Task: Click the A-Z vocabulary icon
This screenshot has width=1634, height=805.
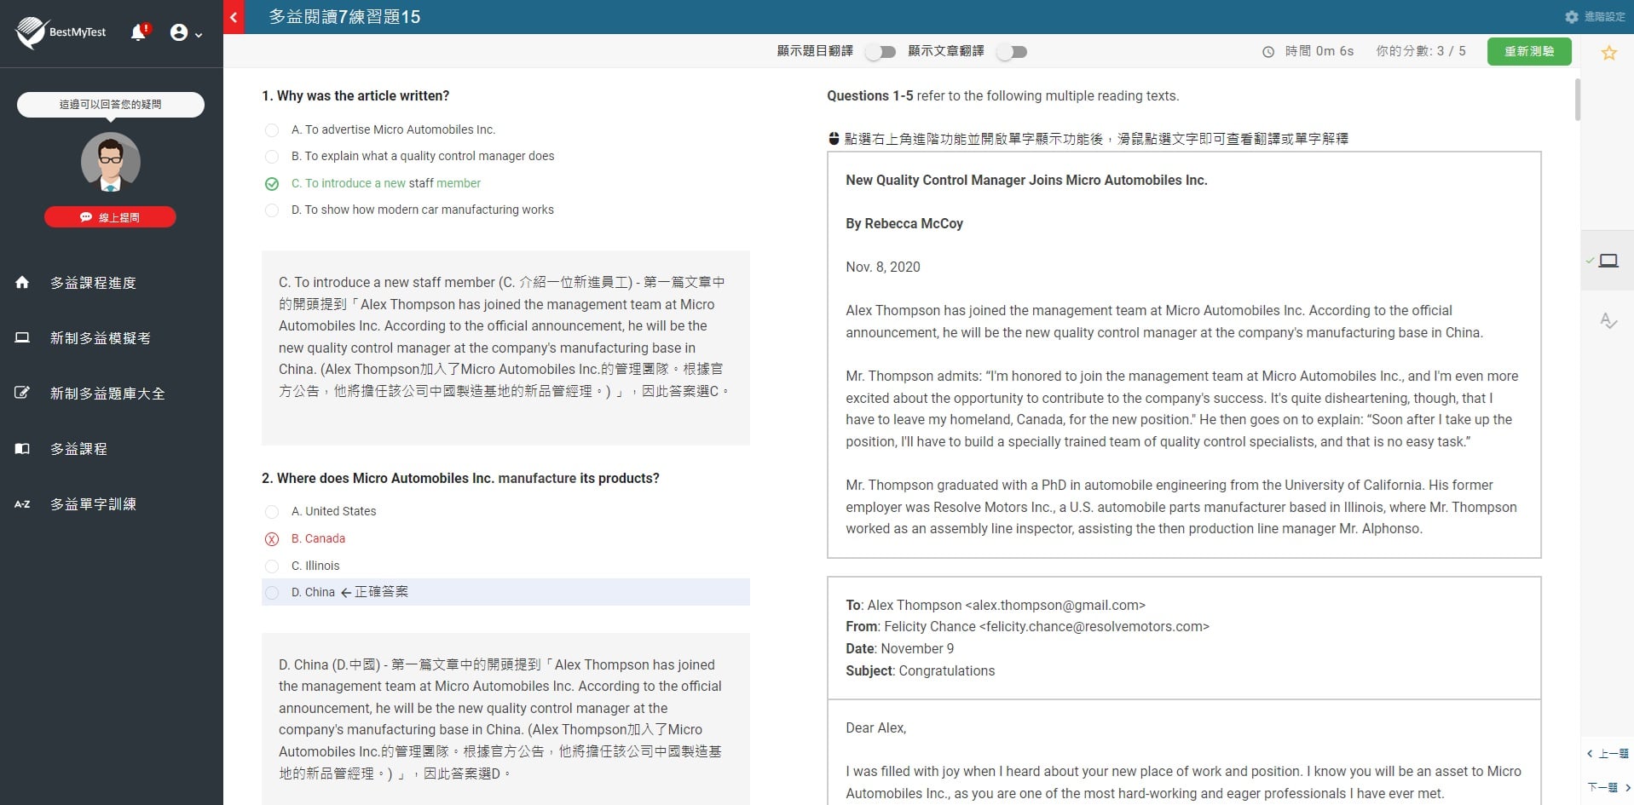Action: pos(22,504)
